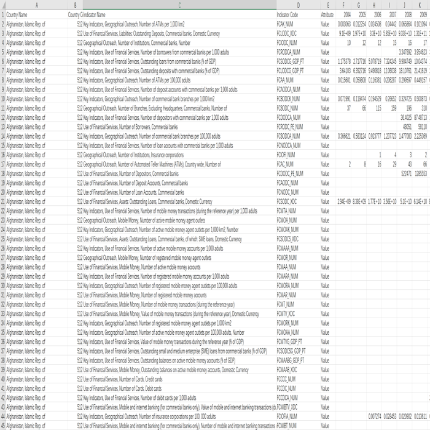Viewport: 430px width, 430px height.
Task: Click the FCMTA_NUM code cell
Action: coord(298,211)
